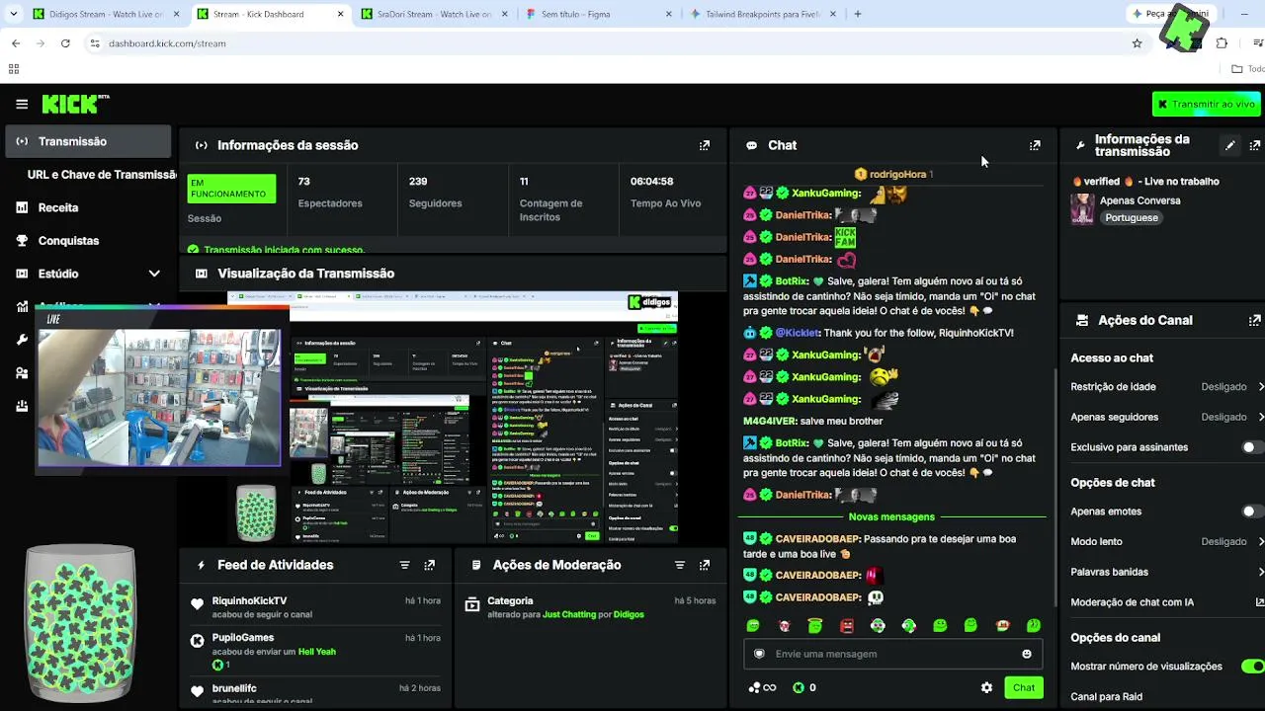The height and width of the screenshot is (711, 1265).
Task: Pop out the Ações de Moderação panel
Action: tap(705, 565)
